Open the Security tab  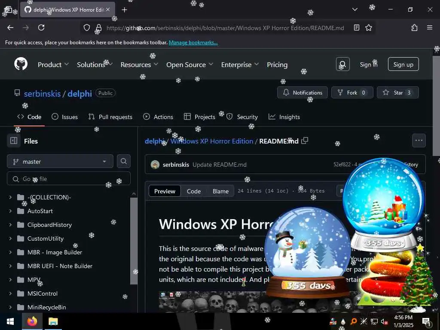point(242,117)
